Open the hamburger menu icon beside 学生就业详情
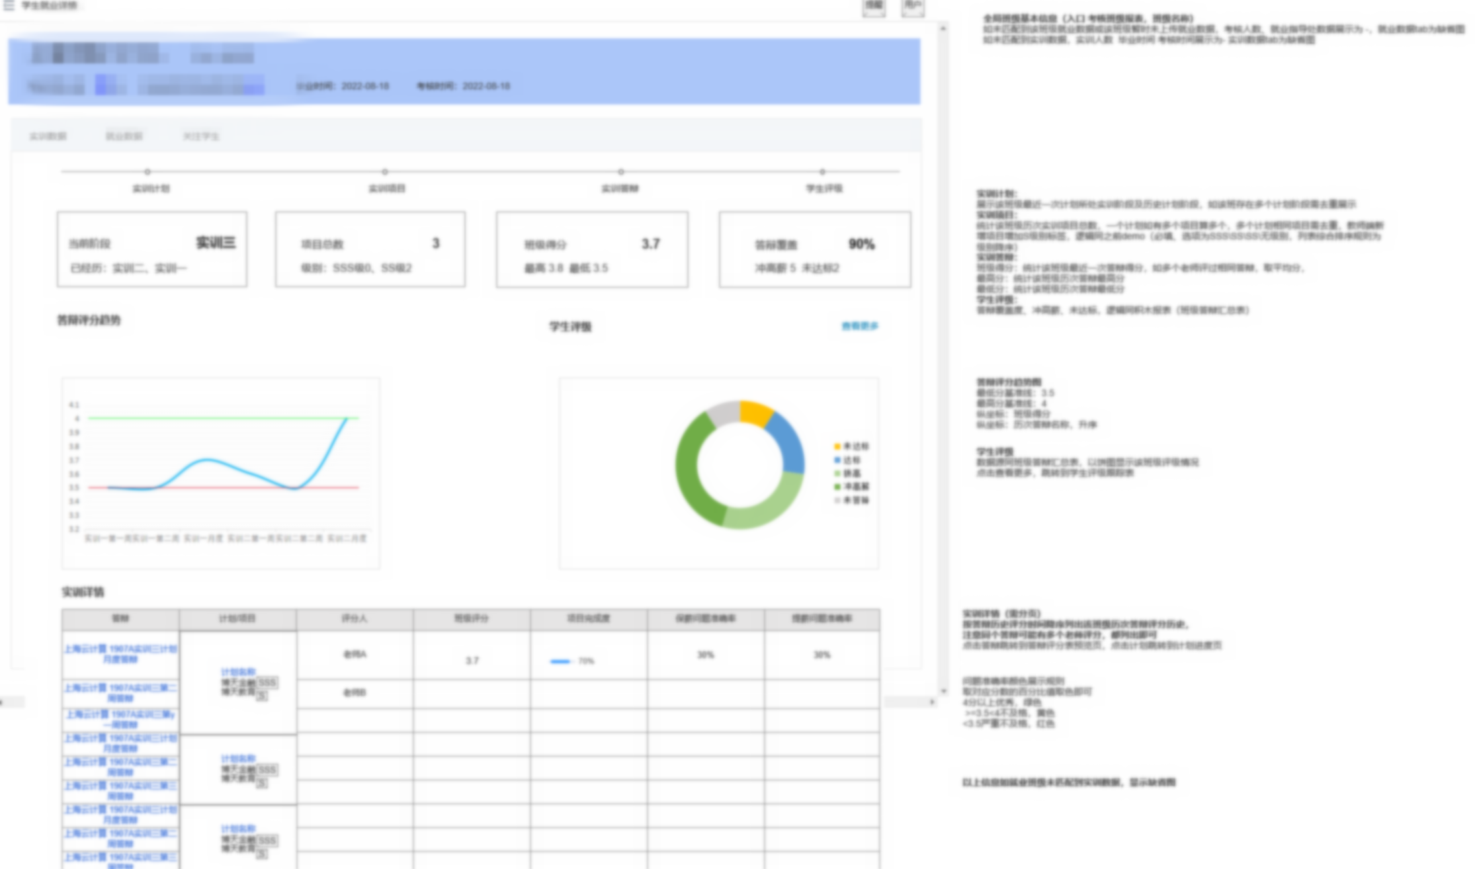 click(9, 5)
